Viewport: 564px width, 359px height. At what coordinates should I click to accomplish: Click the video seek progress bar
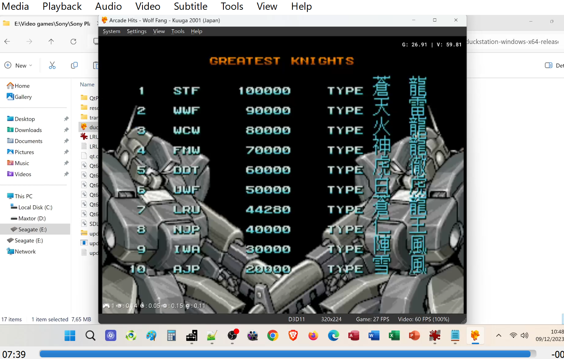click(x=285, y=354)
